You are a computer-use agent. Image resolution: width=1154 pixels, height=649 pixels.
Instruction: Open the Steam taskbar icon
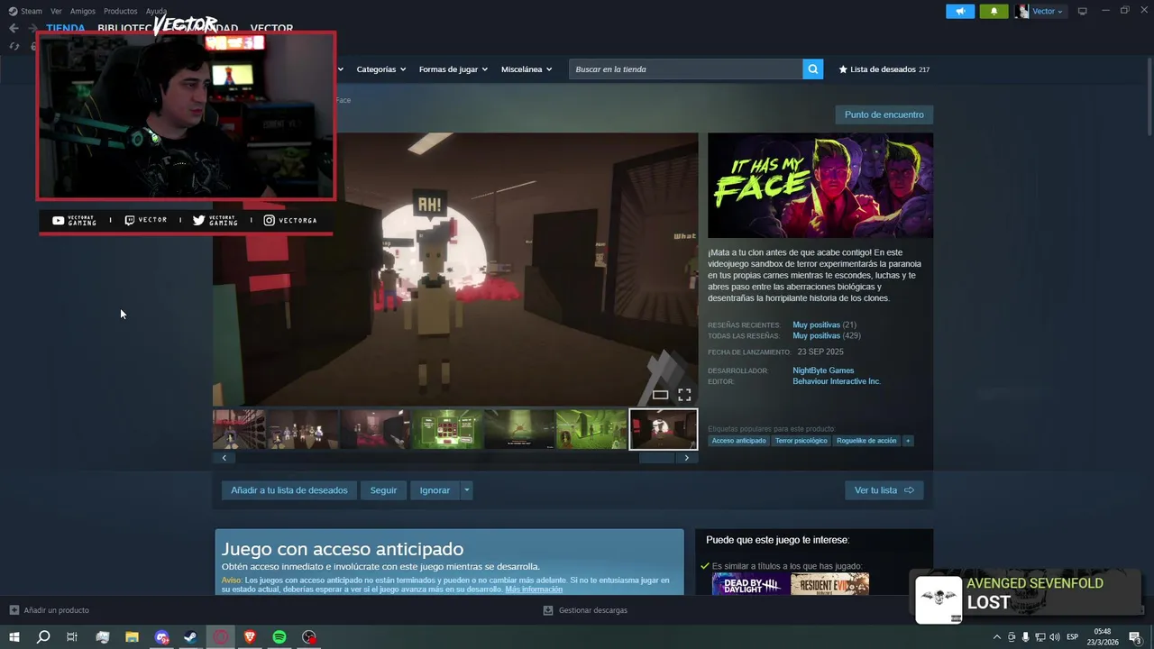pyautogui.click(x=191, y=637)
